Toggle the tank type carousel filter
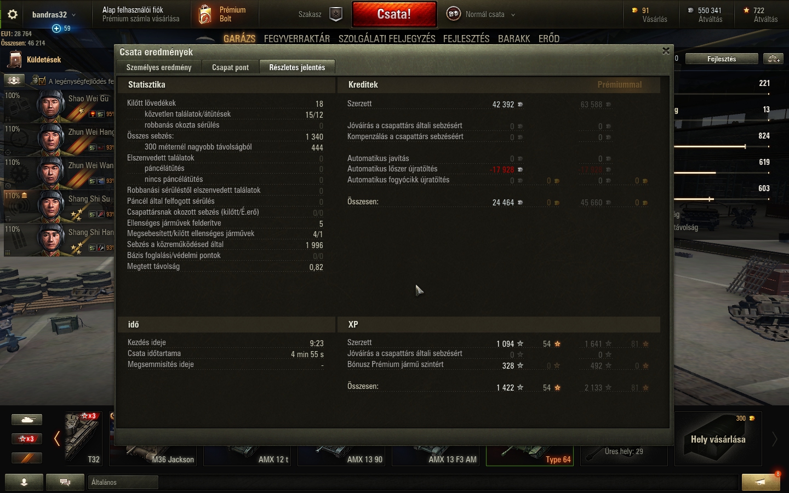This screenshot has width=789, height=493. pos(26,420)
